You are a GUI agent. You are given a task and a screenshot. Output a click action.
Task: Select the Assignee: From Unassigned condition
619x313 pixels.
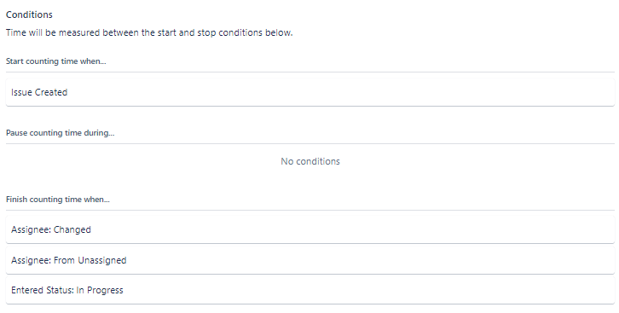click(x=309, y=260)
